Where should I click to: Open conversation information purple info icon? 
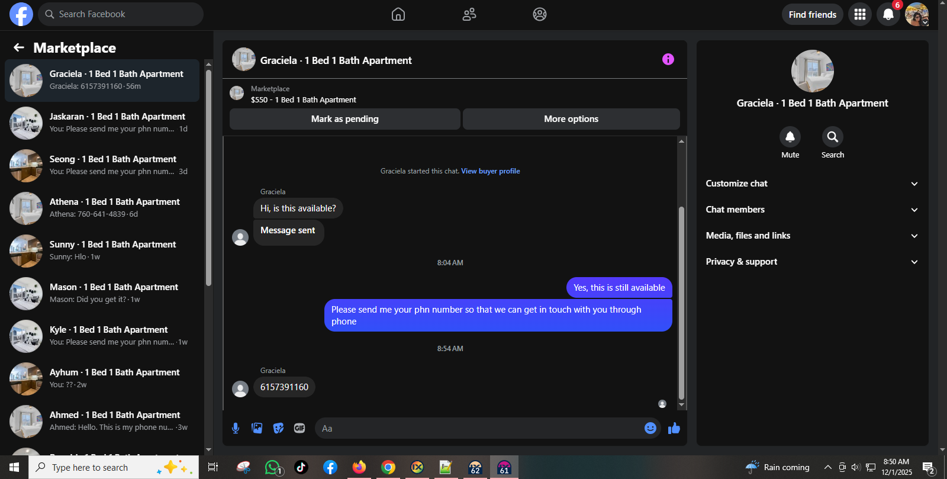coord(668,59)
